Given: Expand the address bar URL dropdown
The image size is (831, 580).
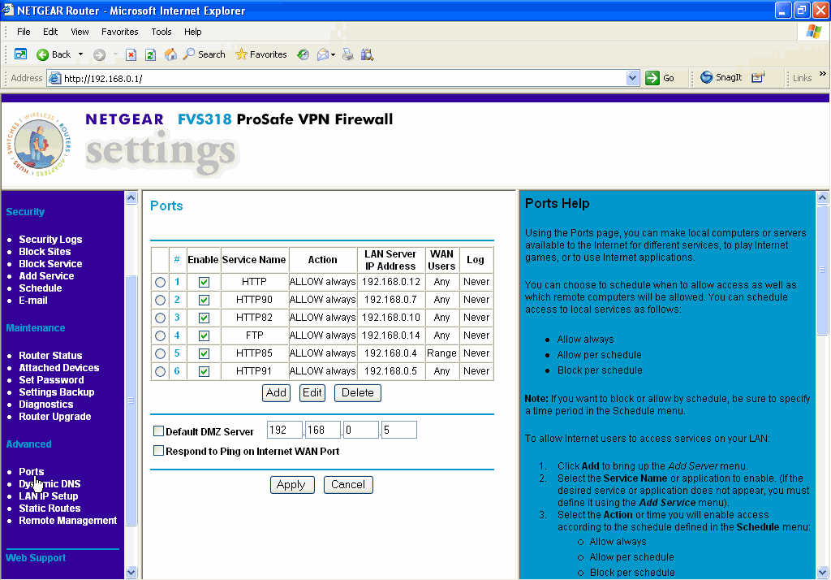Looking at the screenshot, I should (633, 78).
